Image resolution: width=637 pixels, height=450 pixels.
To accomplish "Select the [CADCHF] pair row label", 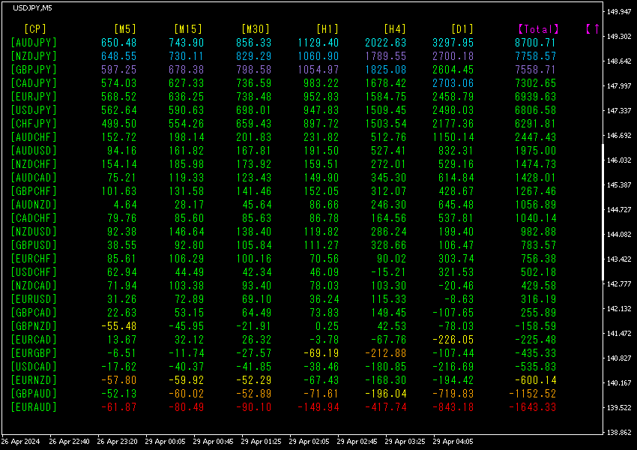I will (34, 218).
